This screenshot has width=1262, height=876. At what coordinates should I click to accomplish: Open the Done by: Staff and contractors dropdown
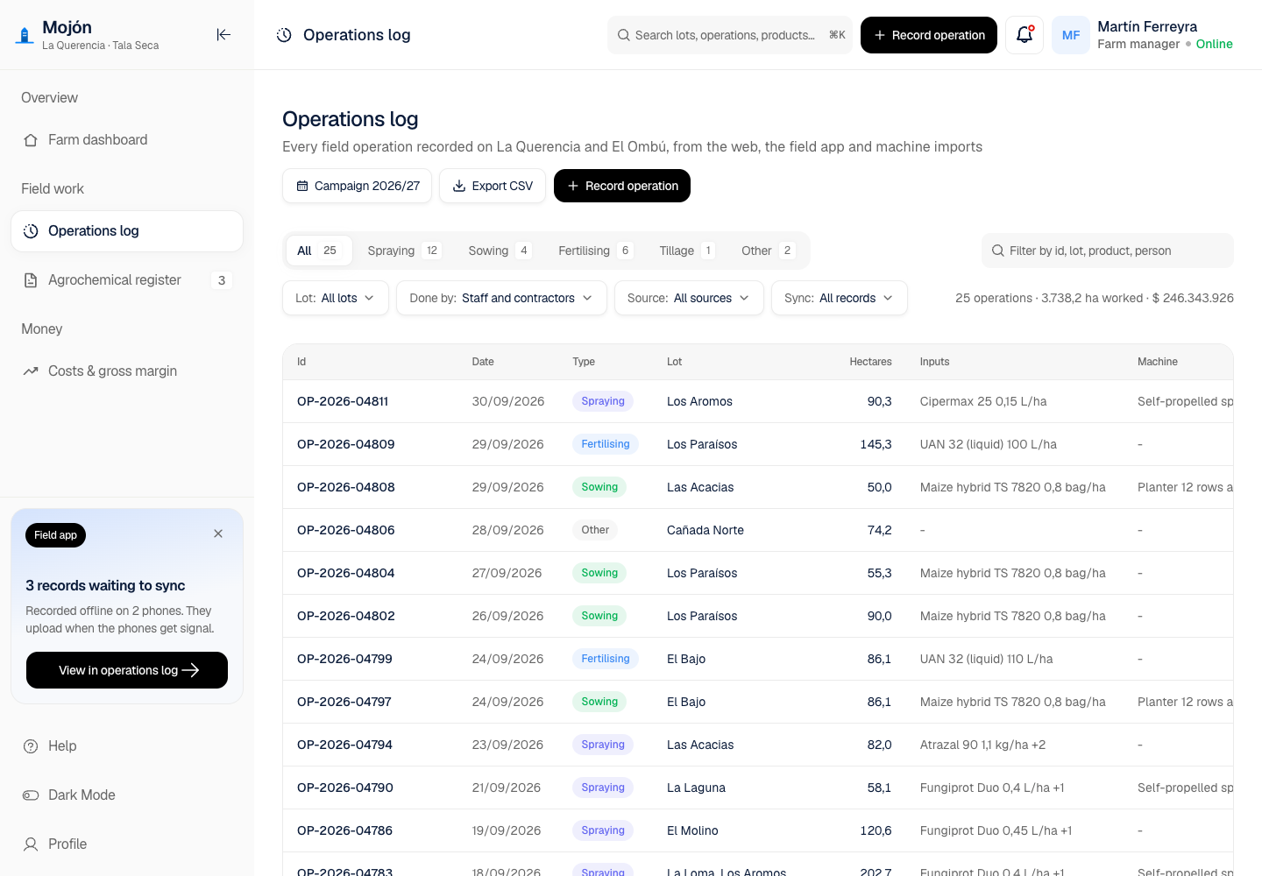pos(501,298)
